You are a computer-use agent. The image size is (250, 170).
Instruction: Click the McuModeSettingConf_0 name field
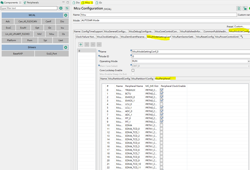[191, 51]
